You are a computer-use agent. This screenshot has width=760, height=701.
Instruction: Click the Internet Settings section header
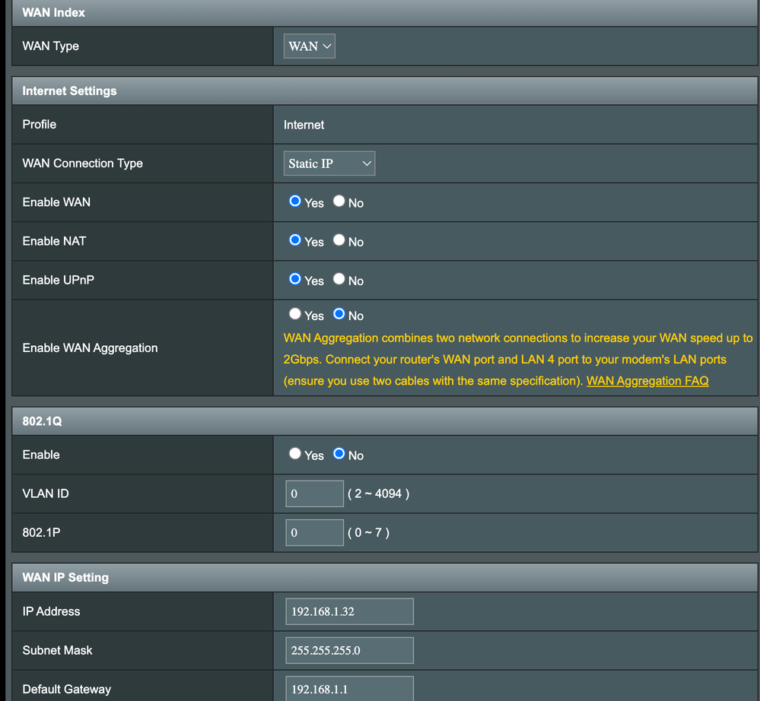click(x=70, y=90)
